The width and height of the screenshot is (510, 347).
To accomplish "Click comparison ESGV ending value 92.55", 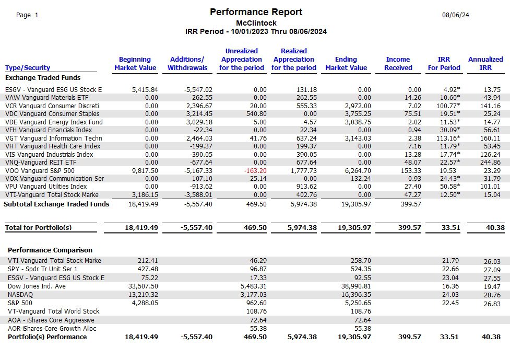I will click(363, 277).
